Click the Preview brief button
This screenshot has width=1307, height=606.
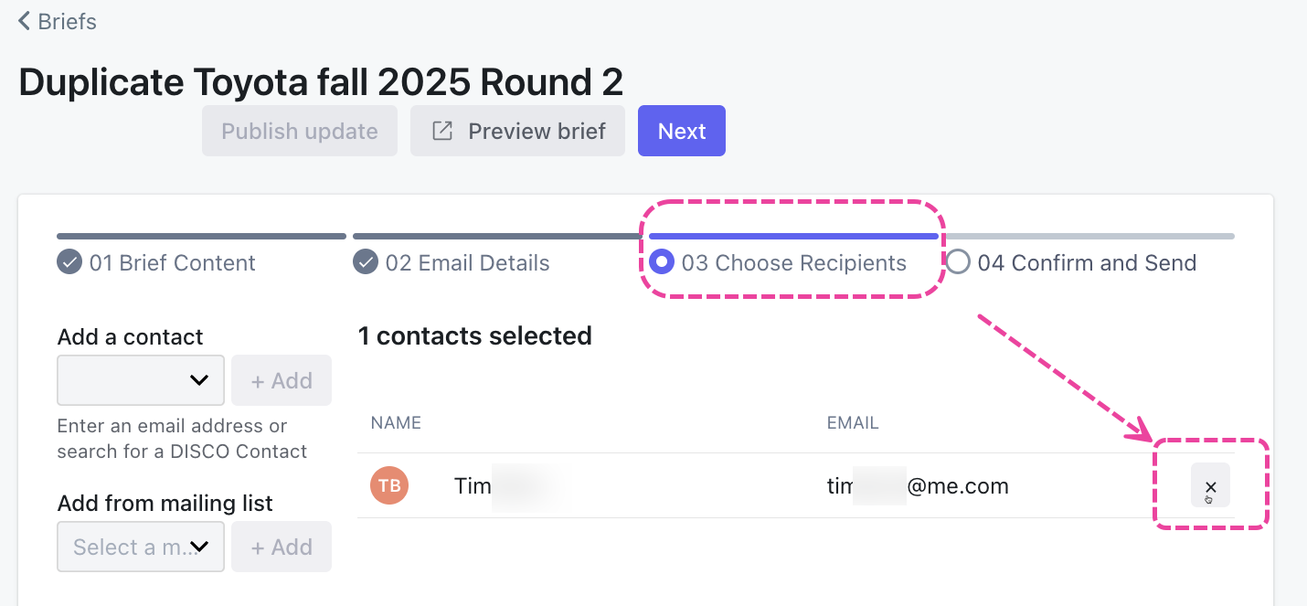click(517, 131)
